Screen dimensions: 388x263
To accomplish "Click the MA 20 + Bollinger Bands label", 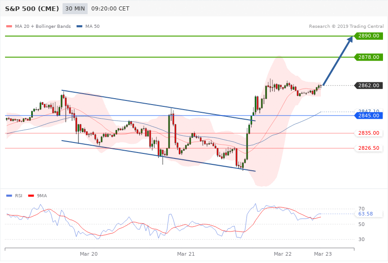I will click(43, 26).
